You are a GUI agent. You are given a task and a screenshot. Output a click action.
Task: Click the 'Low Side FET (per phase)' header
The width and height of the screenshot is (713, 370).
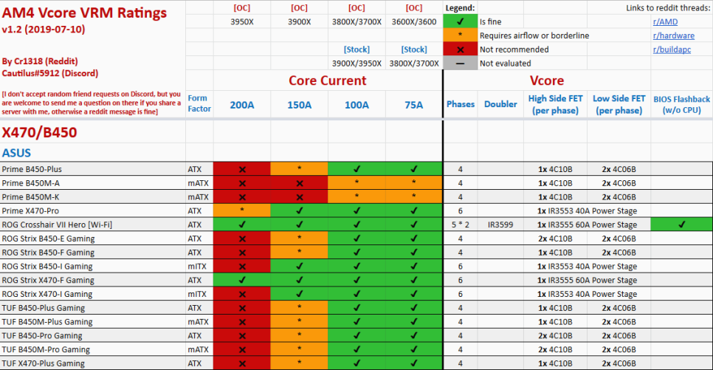[619, 104]
